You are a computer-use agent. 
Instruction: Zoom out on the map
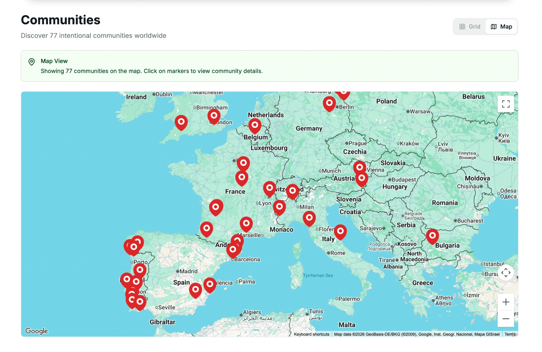point(506,318)
